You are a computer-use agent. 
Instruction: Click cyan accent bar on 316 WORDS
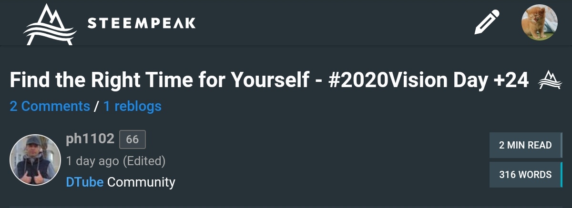coord(562,175)
